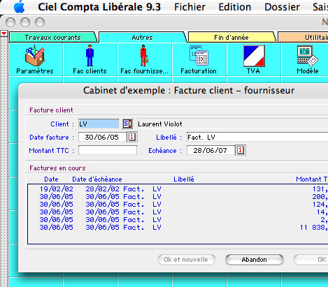Switch to Travaux courants tab

(53, 37)
